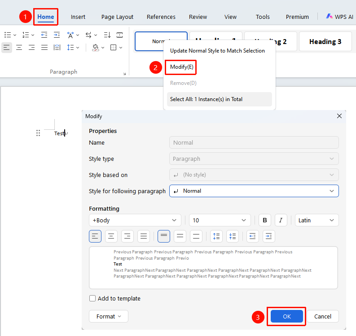Toggle left alignment in Modify dialog

coord(95,236)
